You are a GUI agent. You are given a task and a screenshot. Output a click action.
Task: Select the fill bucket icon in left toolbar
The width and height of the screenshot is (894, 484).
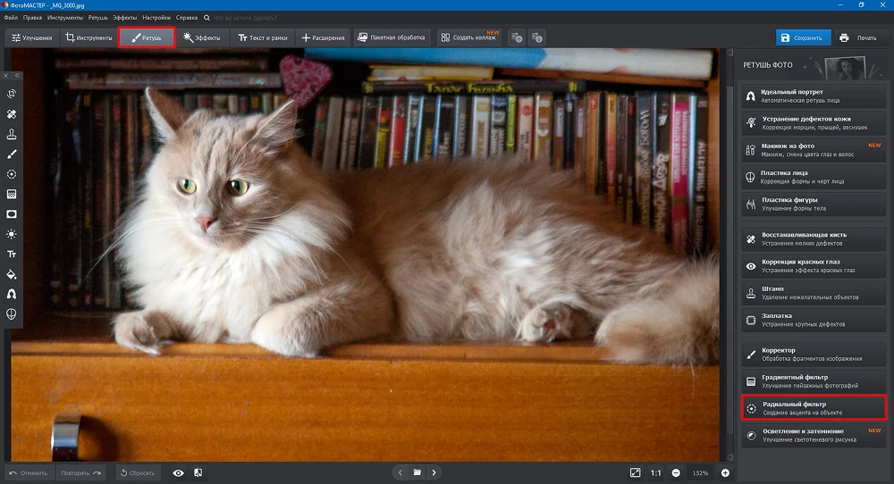[12, 274]
